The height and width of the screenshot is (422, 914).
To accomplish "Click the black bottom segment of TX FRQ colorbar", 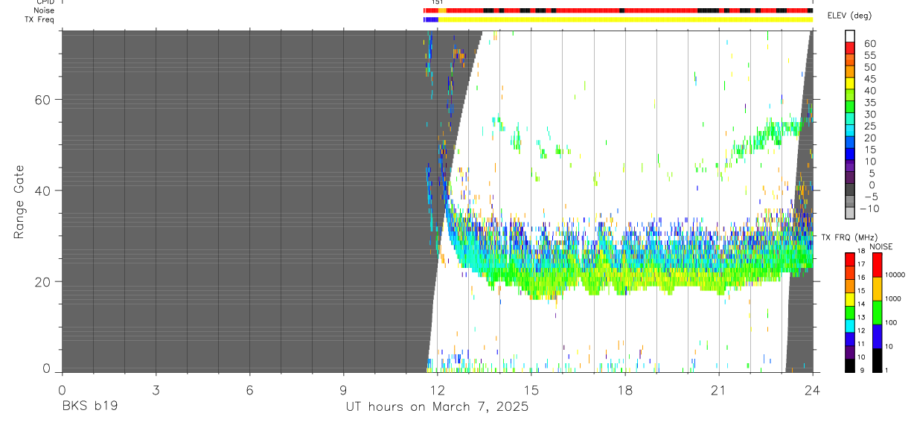I will coord(850,365).
